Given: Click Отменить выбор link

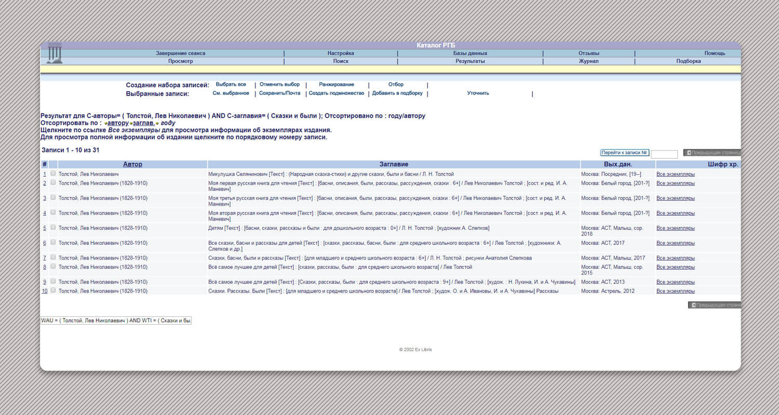Looking at the screenshot, I should pyautogui.click(x=279, y=85).
